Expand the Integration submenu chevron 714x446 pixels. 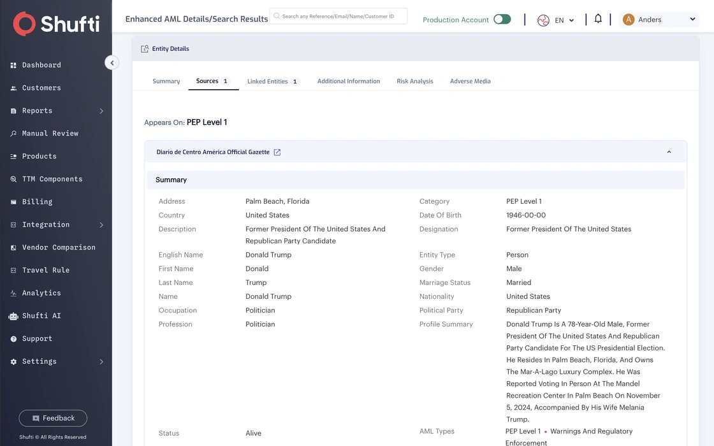101,225
